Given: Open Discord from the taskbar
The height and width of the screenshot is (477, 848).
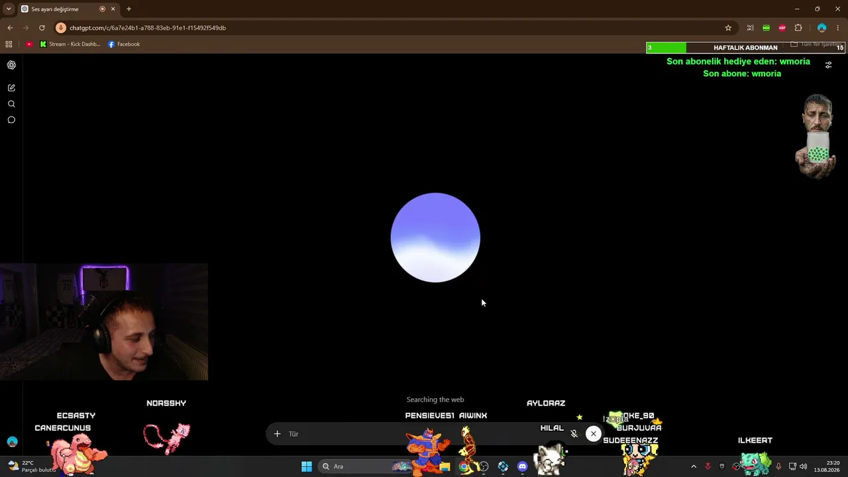Looking at the screenshot, I should click(x=522, y=466).
